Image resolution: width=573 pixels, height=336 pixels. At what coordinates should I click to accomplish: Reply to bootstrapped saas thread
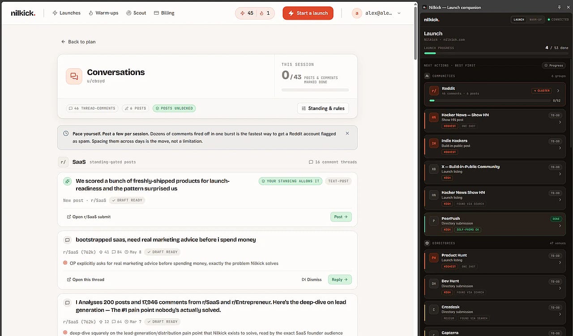pyautogui.click(x=340, y=280)
